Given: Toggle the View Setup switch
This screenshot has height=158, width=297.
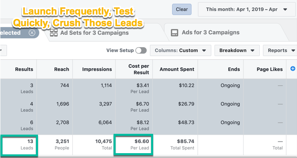Looking at the screenshot, I should pyautogui.click(x=141, y=50).
